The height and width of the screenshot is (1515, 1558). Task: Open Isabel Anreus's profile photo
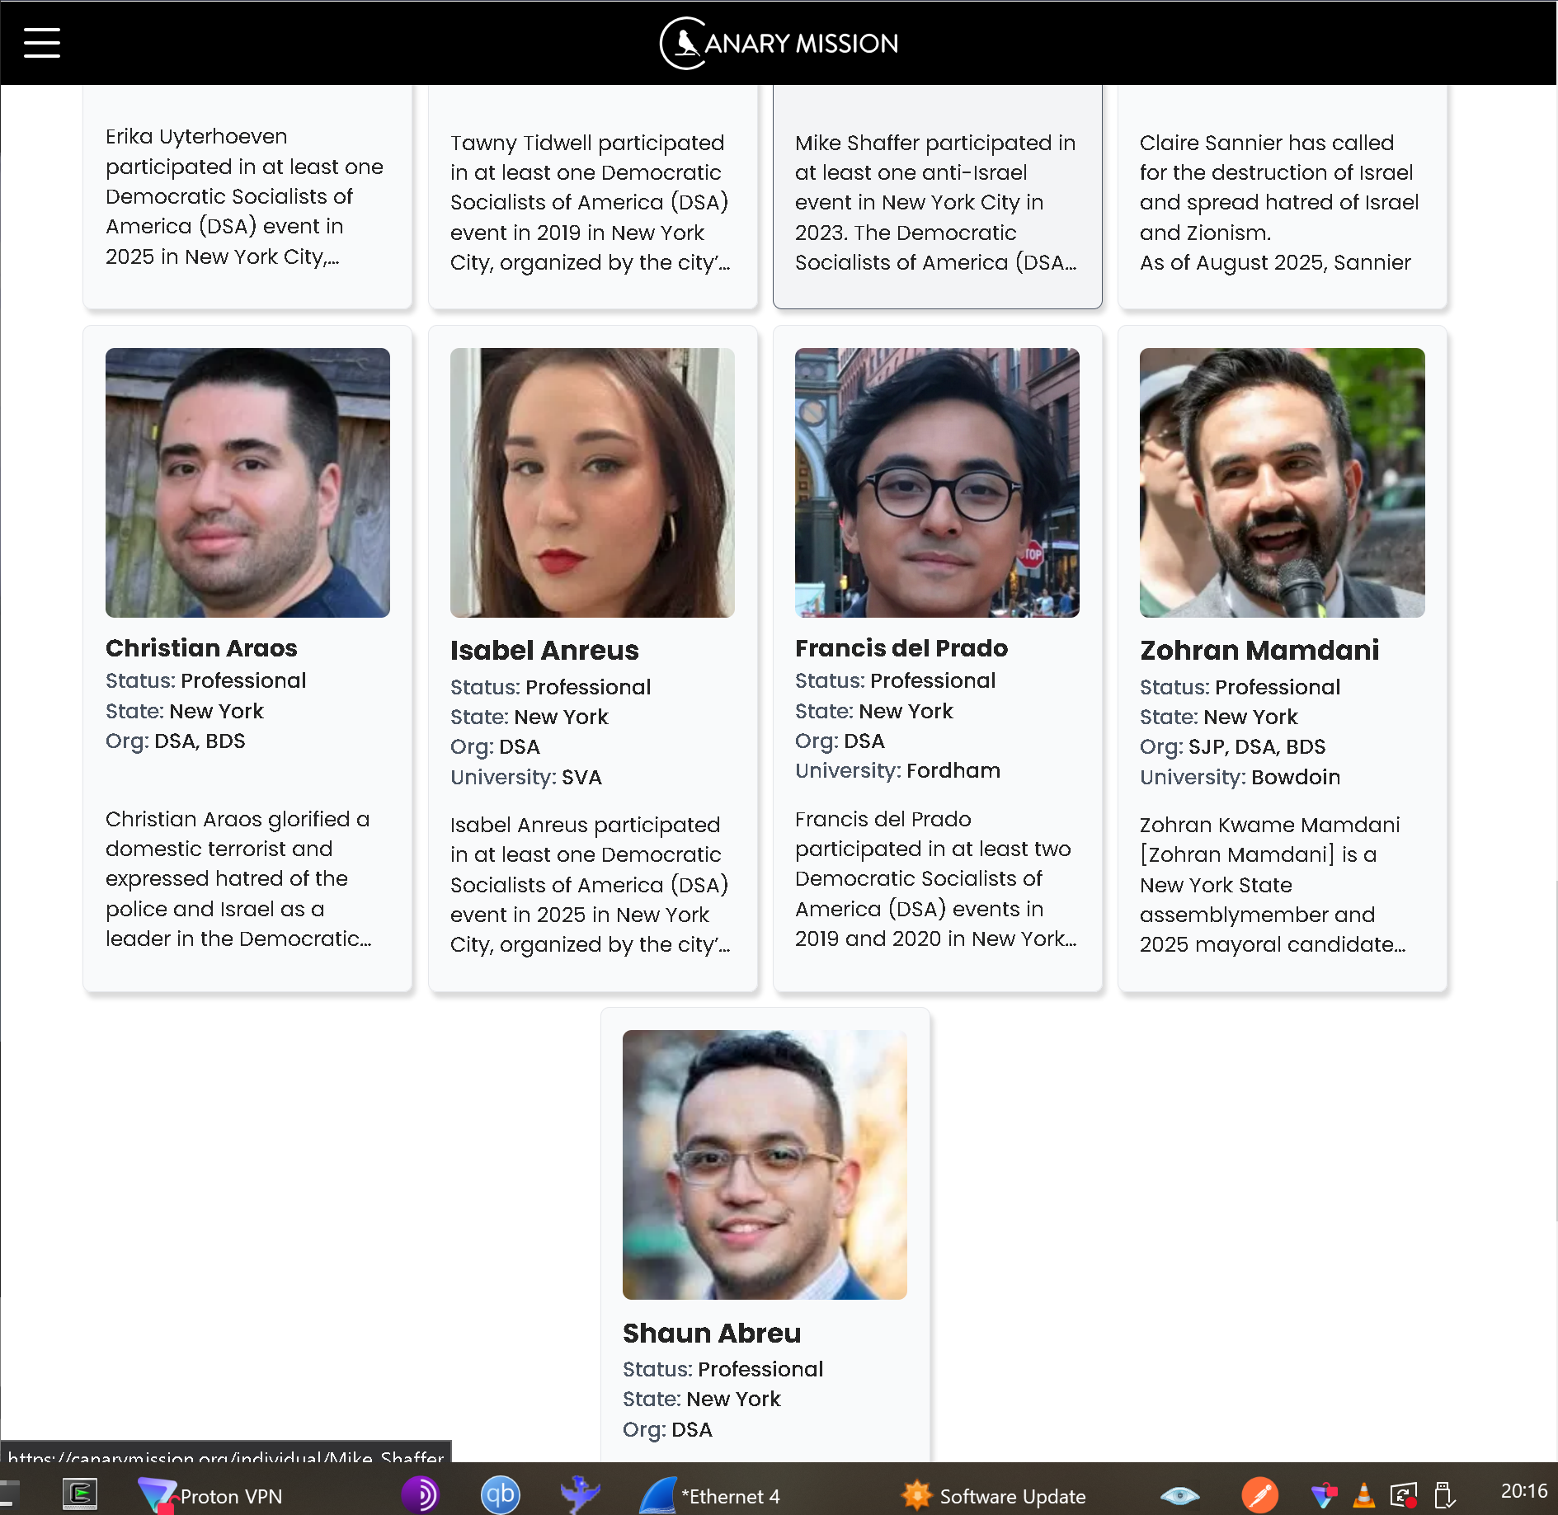point(592,482)
